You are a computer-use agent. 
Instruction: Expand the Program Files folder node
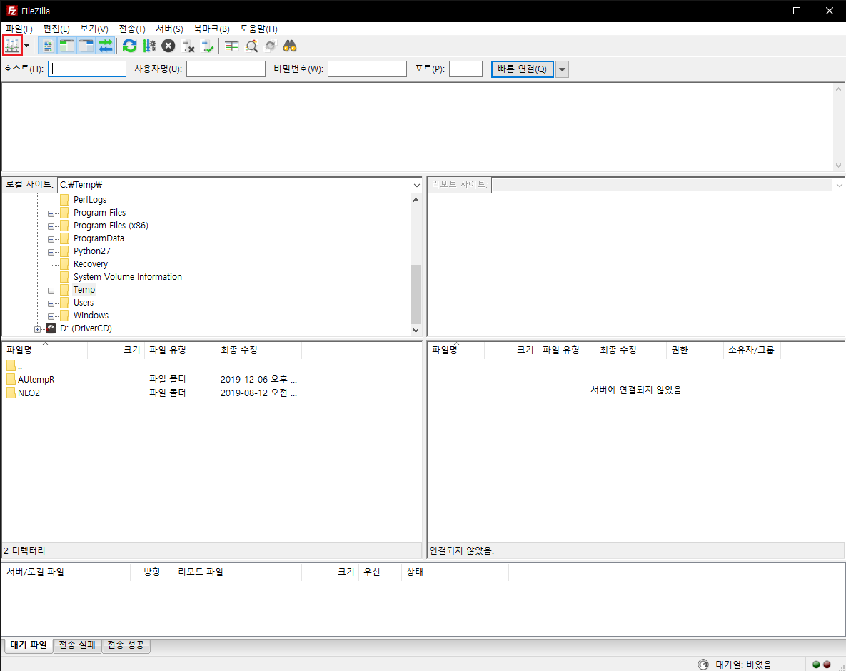click(x=51, y=213)
